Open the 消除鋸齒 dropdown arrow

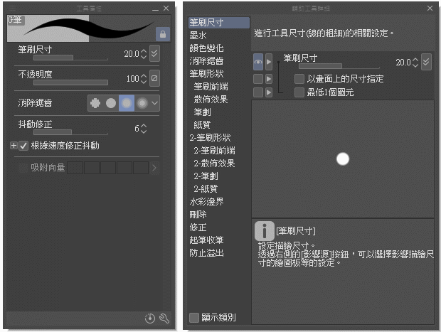pyautogui.click(x=154, y=103)
